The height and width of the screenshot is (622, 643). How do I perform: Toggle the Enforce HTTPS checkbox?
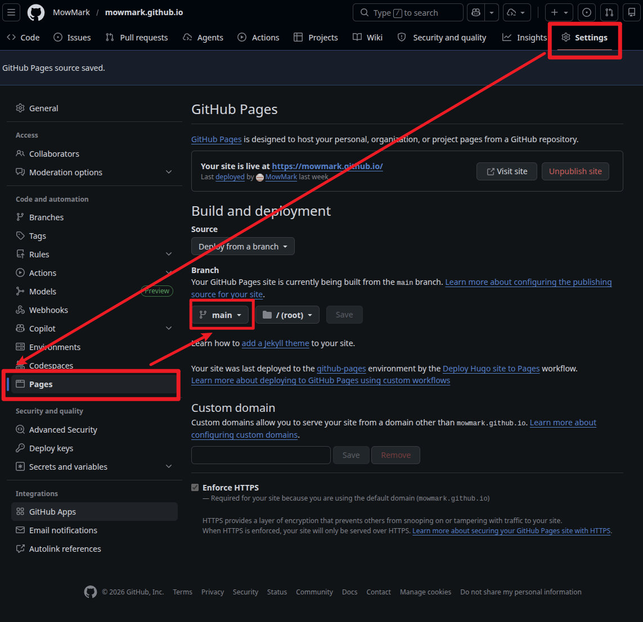195,487
